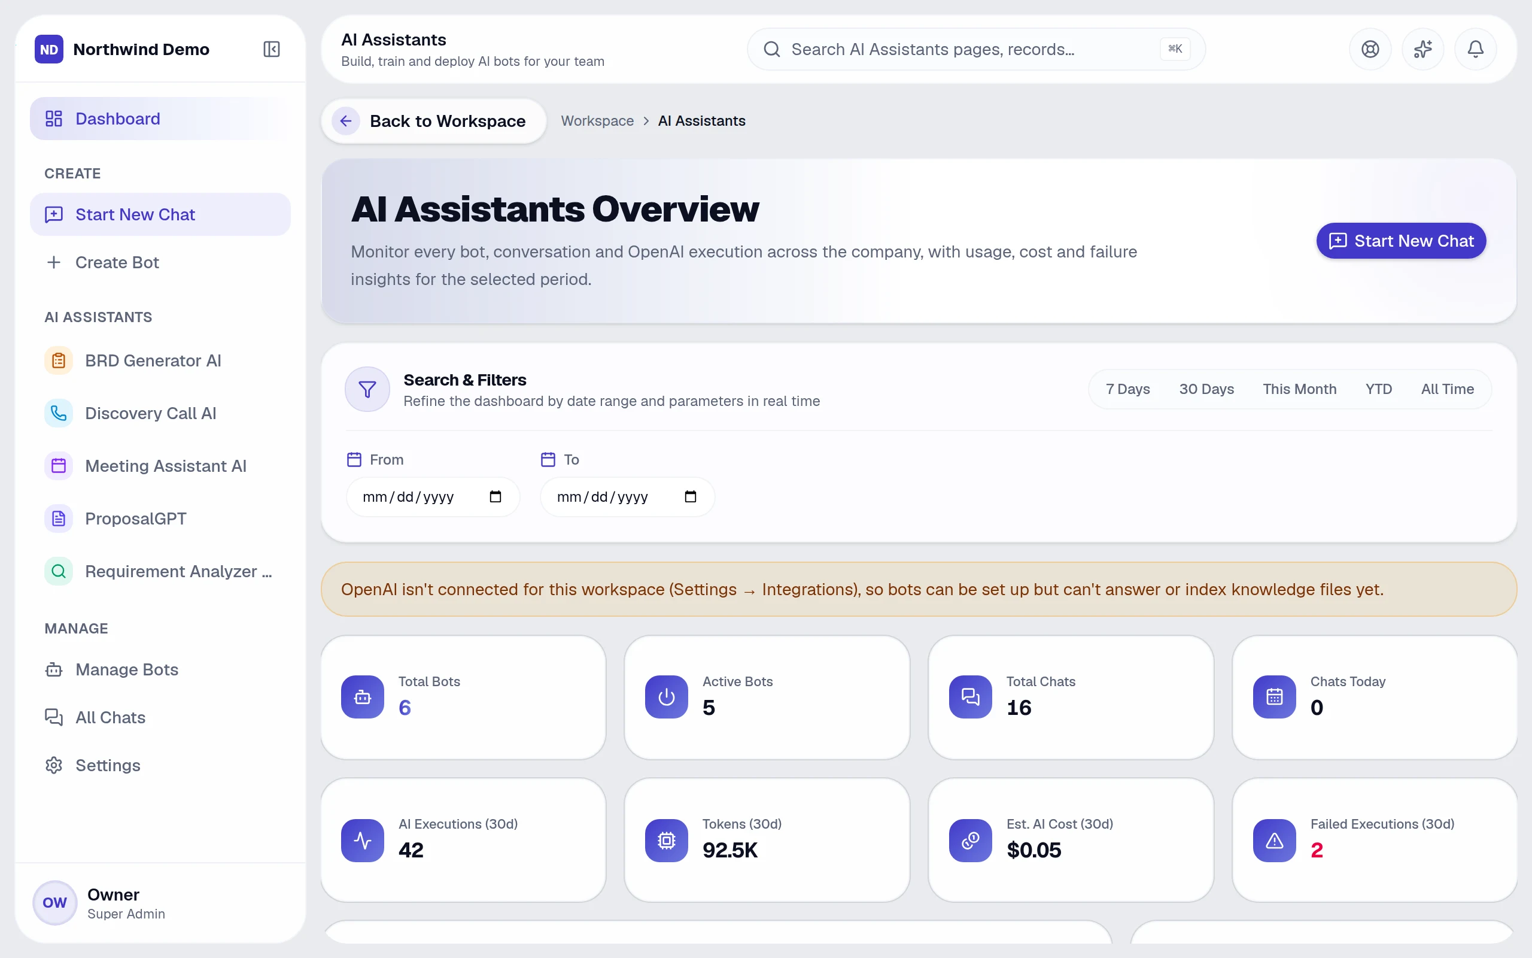Click the Back to Workspace button
Screen dimensions: 1532x958
(x=434, y=121)
